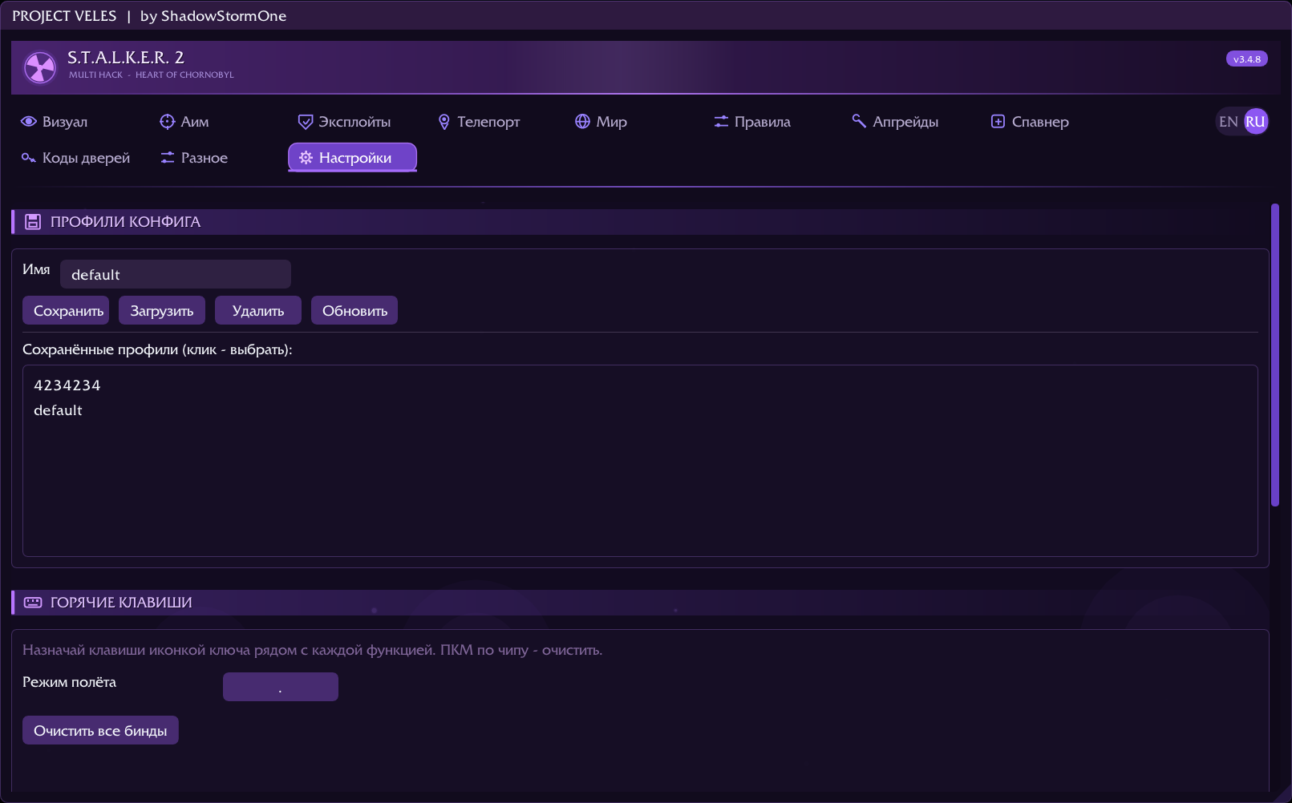Image resolution: width=1292 pixels, height=803 pixels.
Task: Select the saved profile default in the list
Action: pyautogui.click(x=58, y=410)
